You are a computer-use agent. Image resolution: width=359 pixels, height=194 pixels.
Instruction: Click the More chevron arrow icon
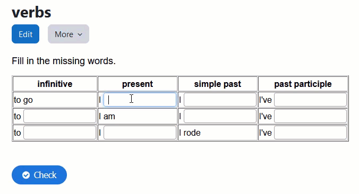tap(80, 34)
